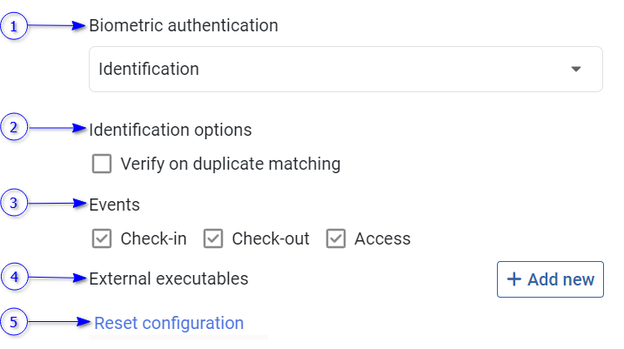Image resolution: width=624 pixels, height=349 pixels.
Task: Click the numbered callout circle 4
Action: pyautogui.click(x=13, y=278)
